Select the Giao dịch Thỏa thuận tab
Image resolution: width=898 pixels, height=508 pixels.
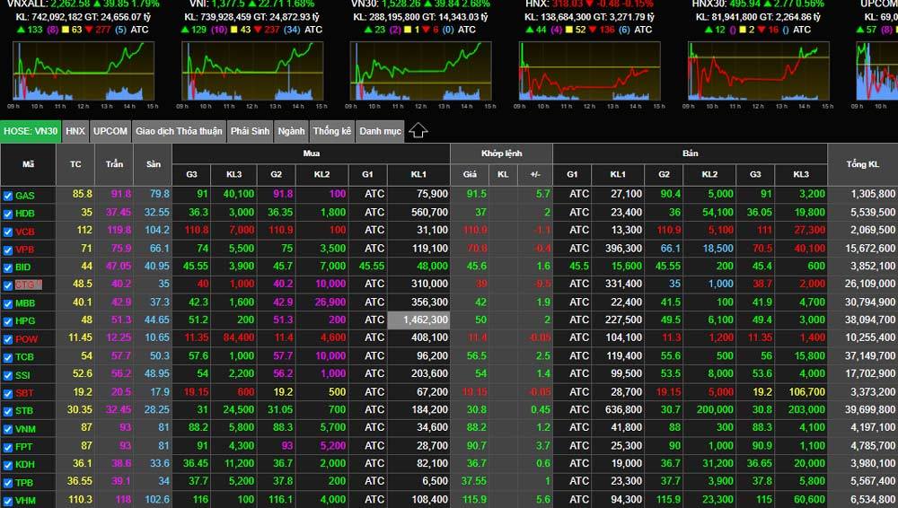179,131
